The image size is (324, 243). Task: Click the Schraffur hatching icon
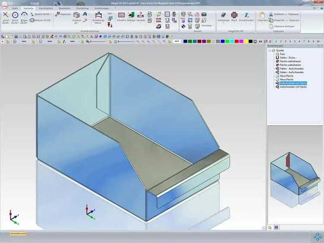pos(121,16)
